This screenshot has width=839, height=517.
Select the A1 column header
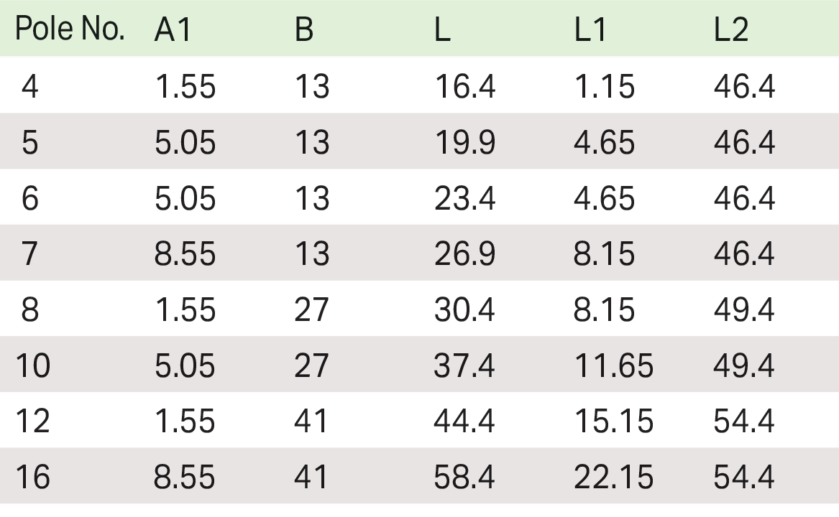pos(173,31)
